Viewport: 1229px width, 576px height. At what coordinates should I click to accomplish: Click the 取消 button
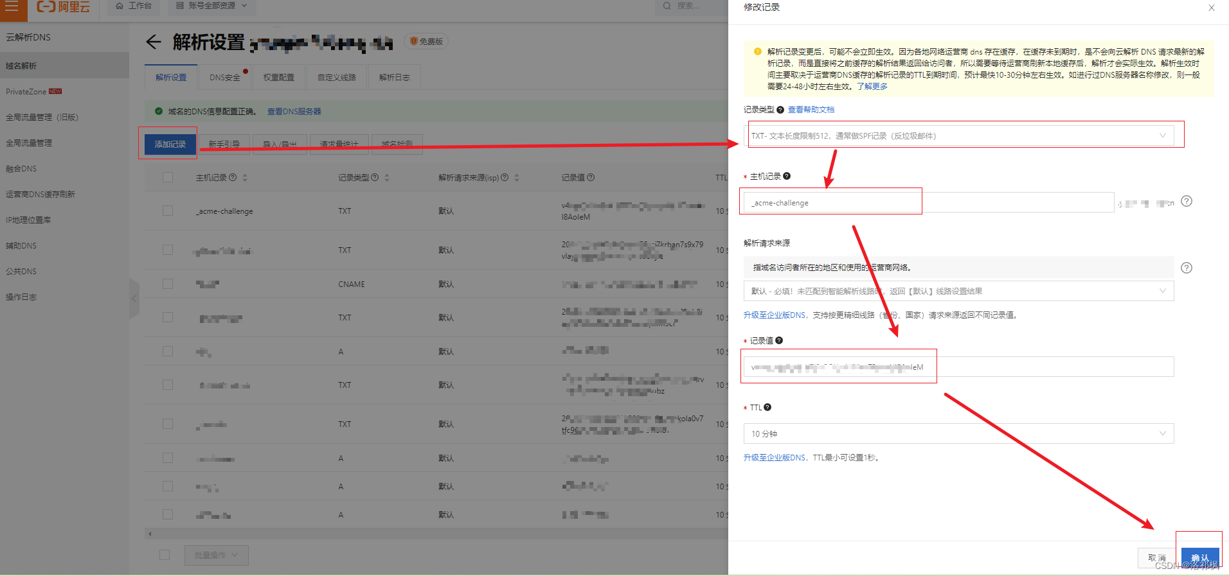pyautogui.click(x=1157, y=557)
